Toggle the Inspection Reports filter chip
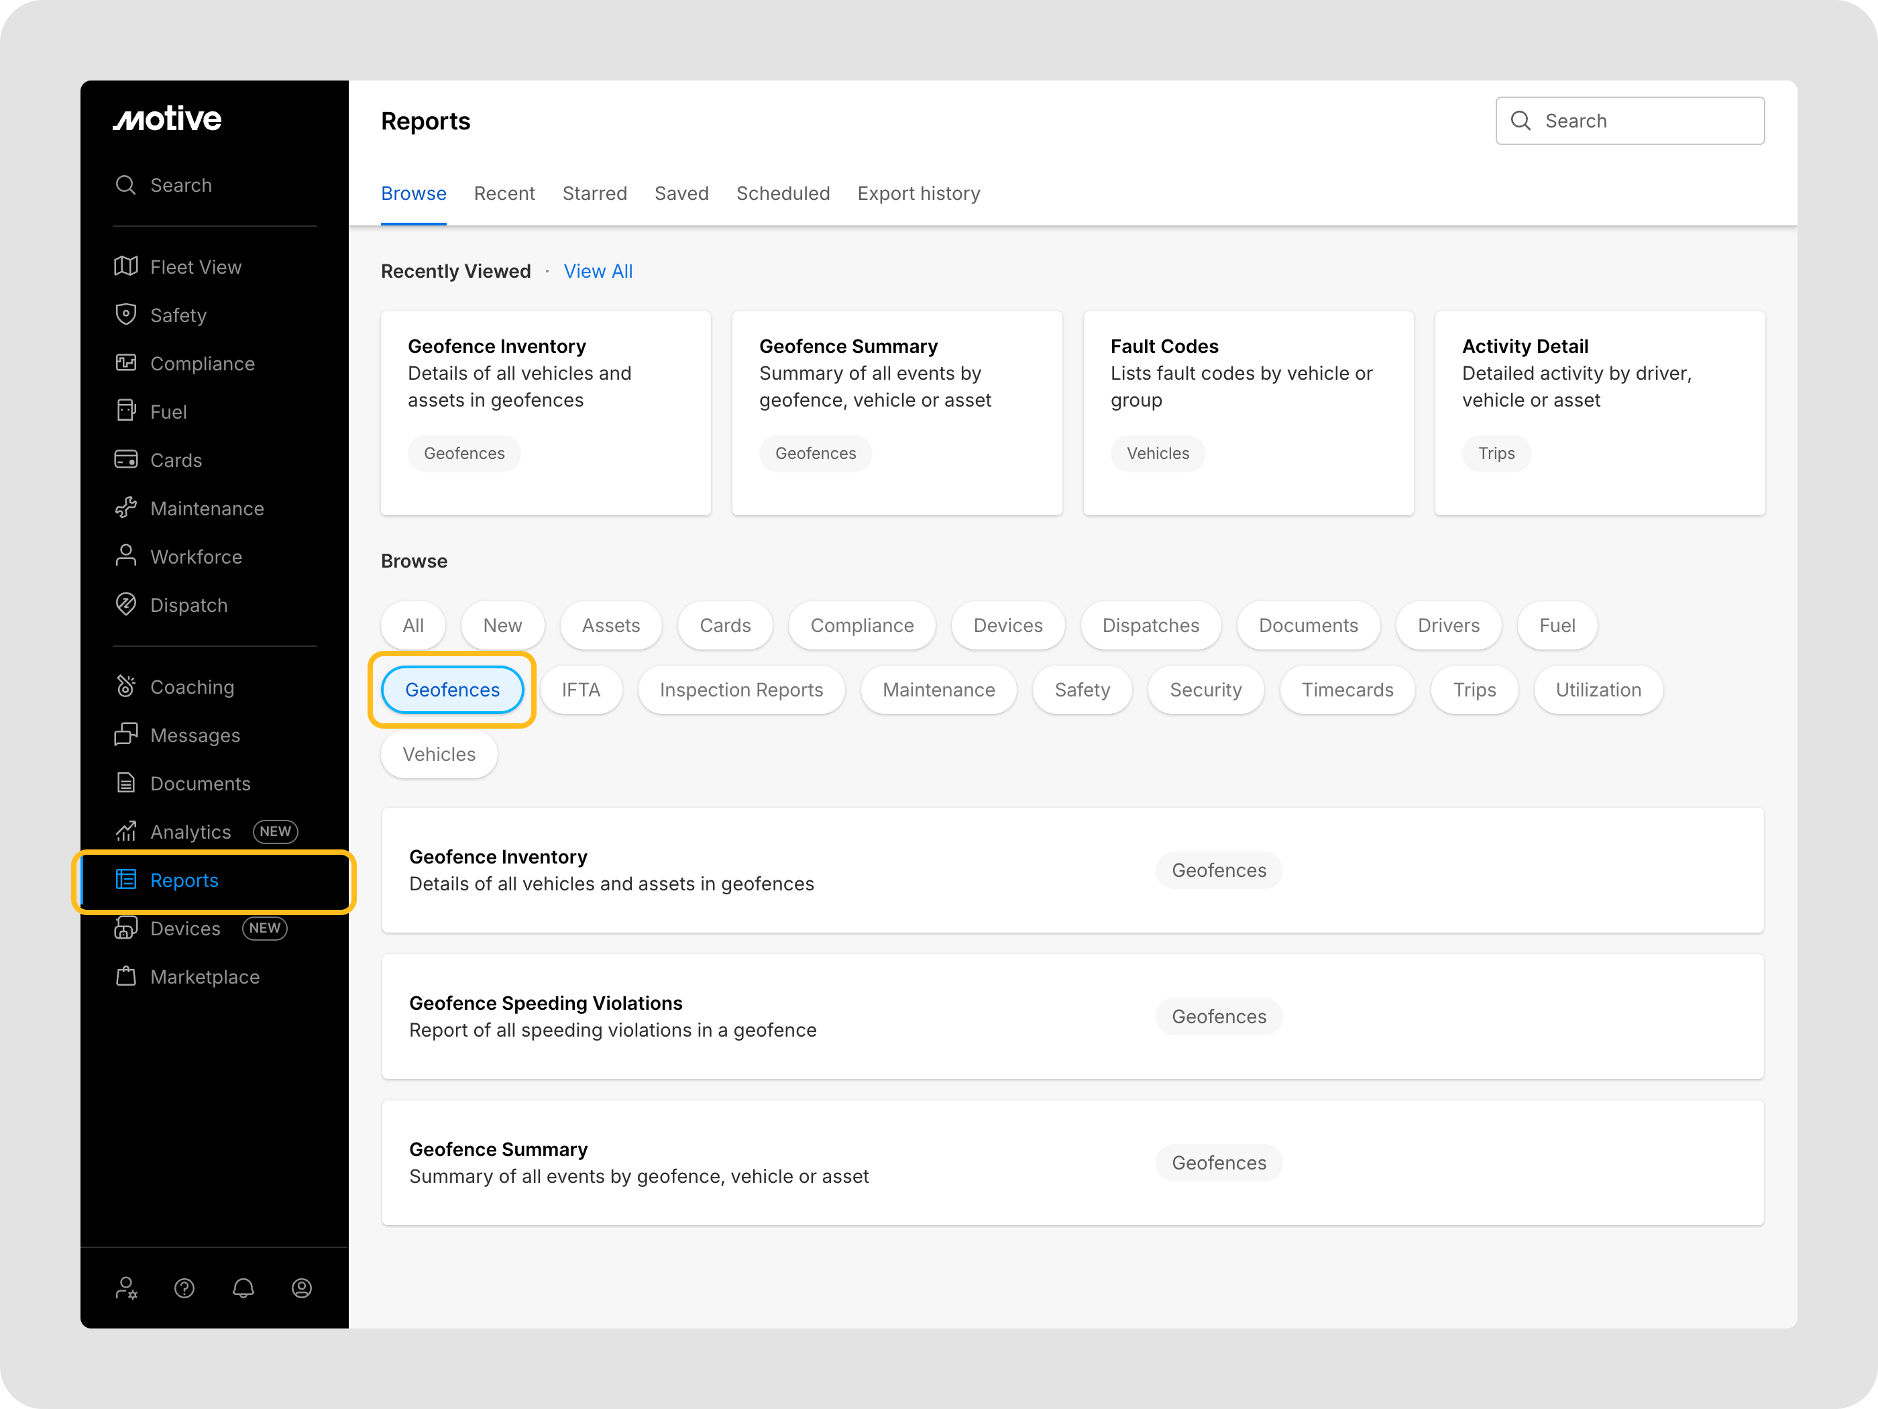This screenshot has width=1878, height=1409. (x=740, y=690)
